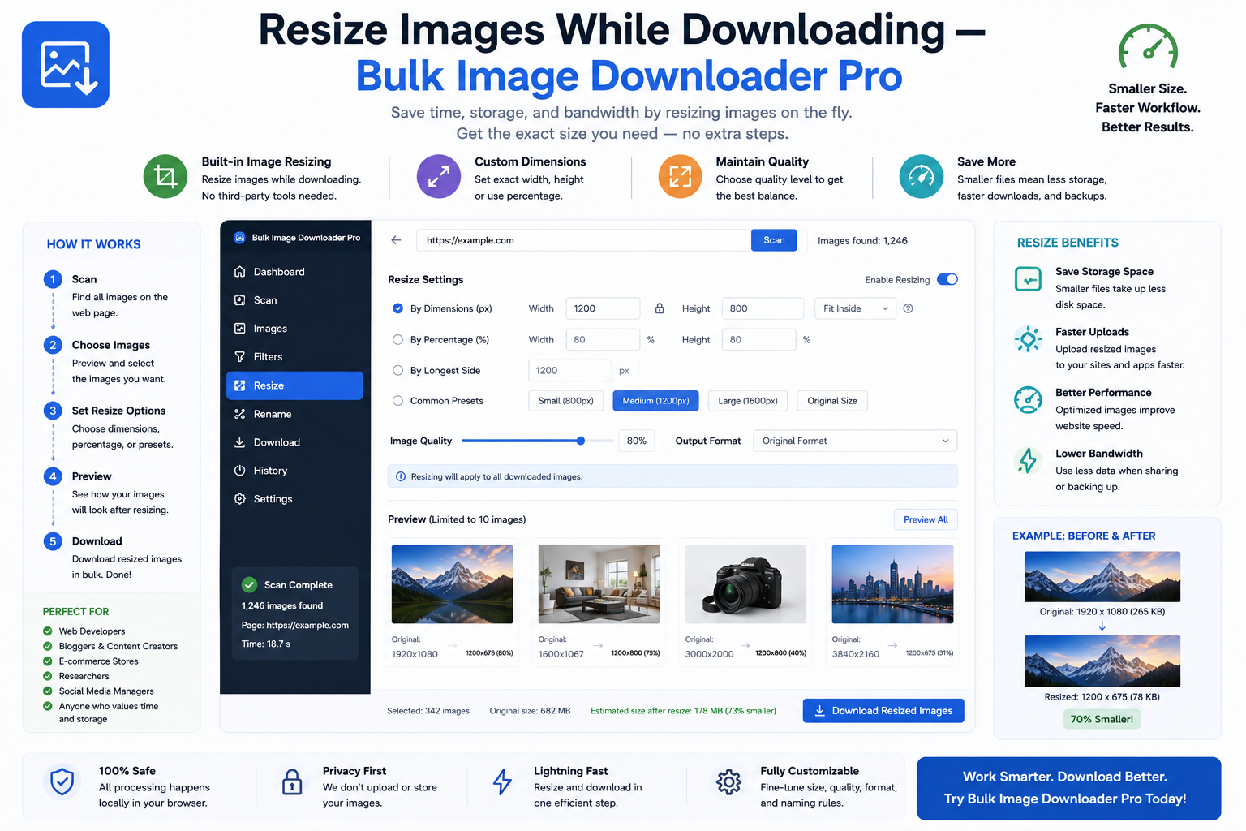The height and width of the screenshot is (831, 1246).
Task: Open the Scan sidebar item
Action: click(294, 300)
